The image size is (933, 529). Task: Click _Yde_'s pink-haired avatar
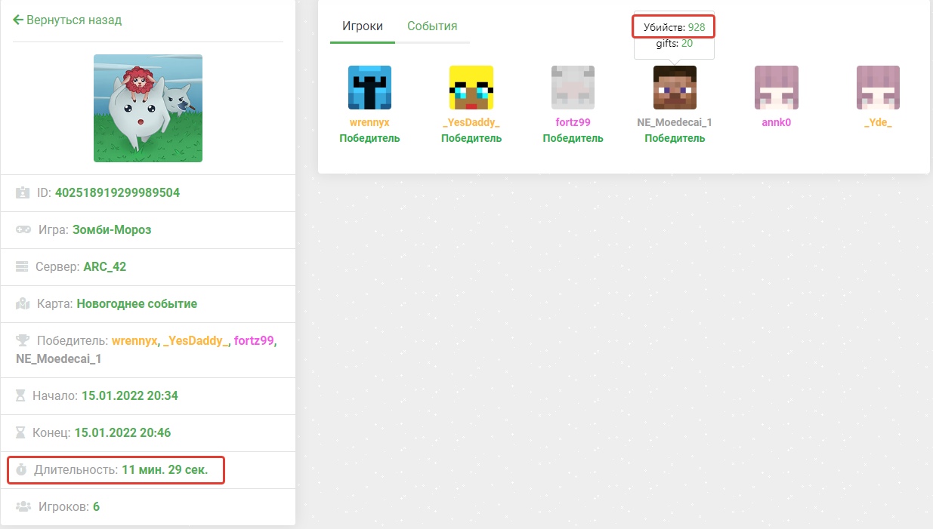tap(878, 87)
